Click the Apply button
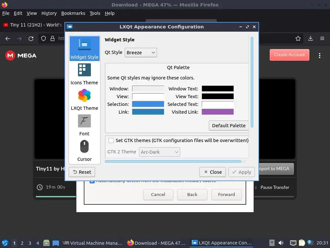 coord(242,172)
